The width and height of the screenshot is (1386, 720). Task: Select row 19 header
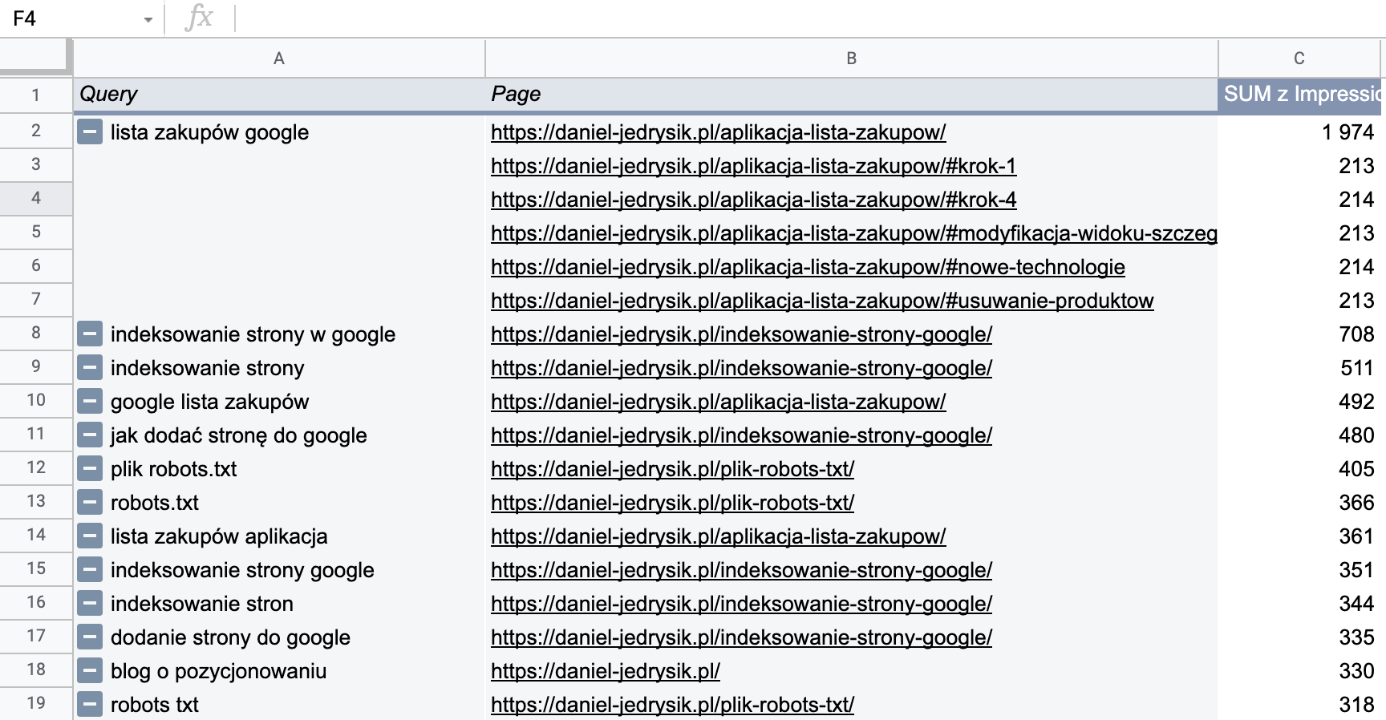pos(35,703)
